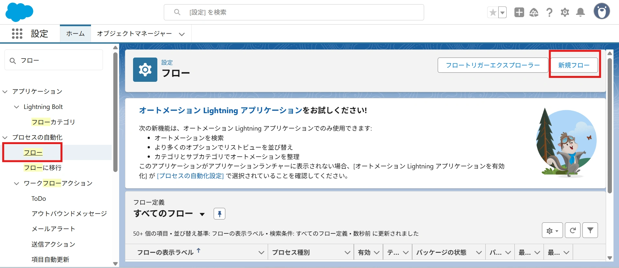Open the help question mark icon
The width and height of the screenshot is (619, 268).
(x=549, y=12)
